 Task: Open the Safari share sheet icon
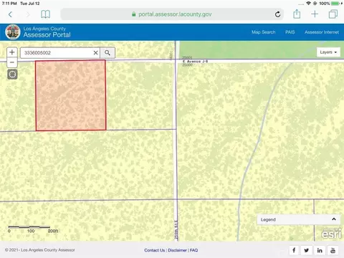pos(297,14)
